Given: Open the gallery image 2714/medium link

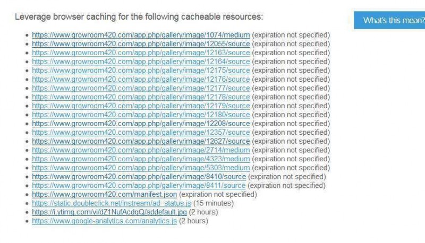Looking at the screenshot, I should click(x=141, y=150).
